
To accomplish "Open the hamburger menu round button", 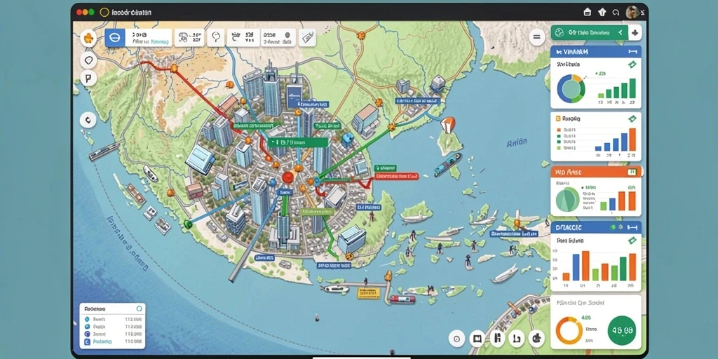I will [537, 38].
